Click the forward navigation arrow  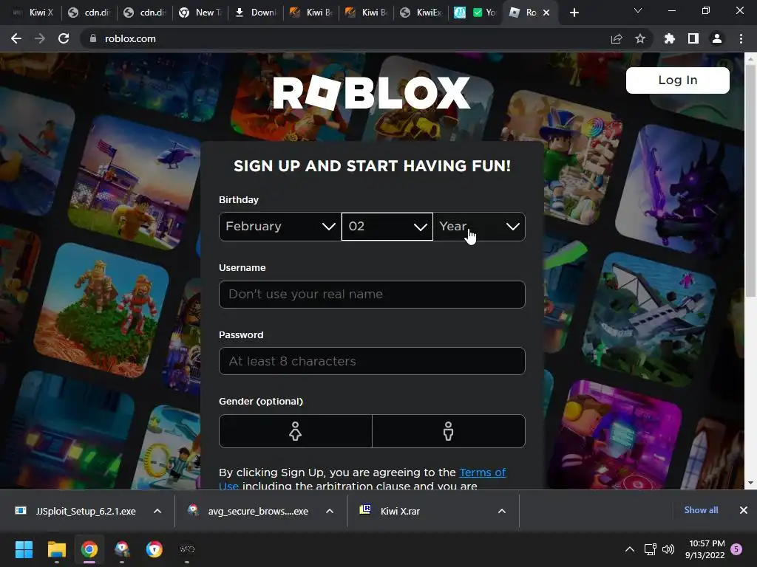click(x=40, y=38)
